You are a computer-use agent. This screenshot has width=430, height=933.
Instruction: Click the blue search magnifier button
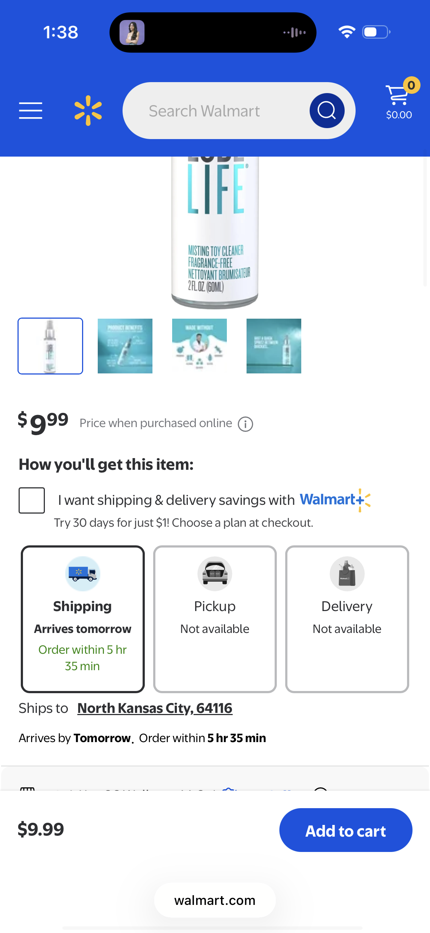point(327,111)
